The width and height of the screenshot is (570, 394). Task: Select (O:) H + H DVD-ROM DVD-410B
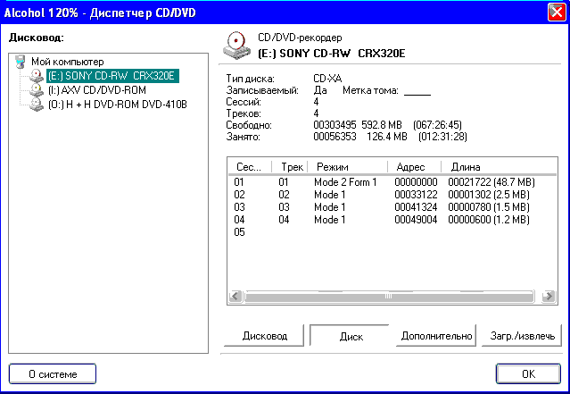point(116,105)
